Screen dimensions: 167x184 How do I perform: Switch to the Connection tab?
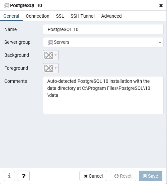click(x=37, y=16)
